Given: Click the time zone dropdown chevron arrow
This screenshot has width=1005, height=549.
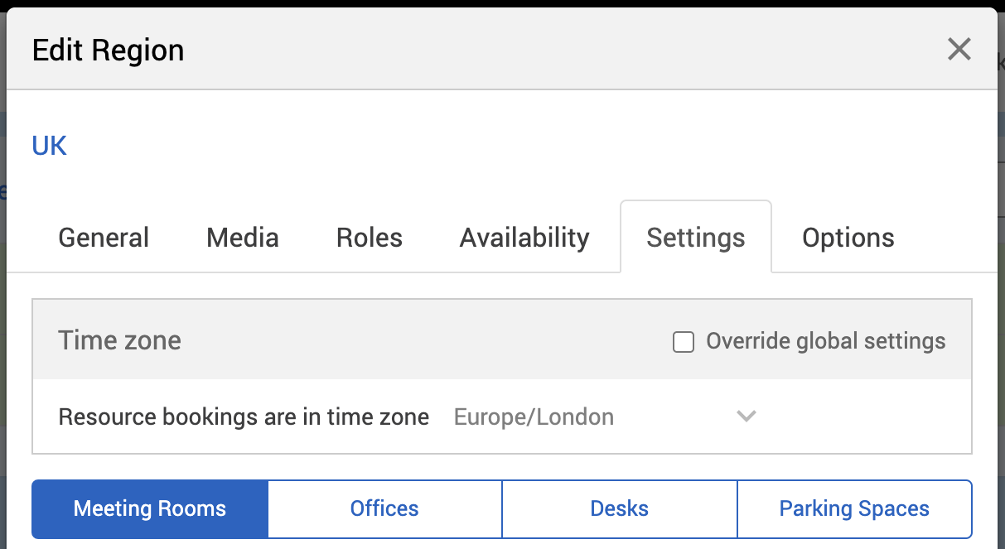Looking at the screenshot, I should pyautogui.click(x=747, y=417).
